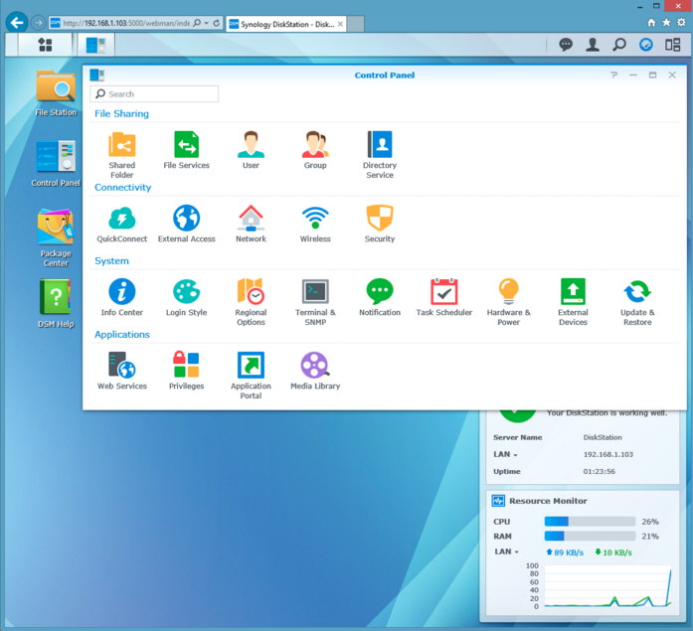The width and height of the screenshot is (693, 631).
Task: Click the browser address bar URL
Action: coord(126,23)
